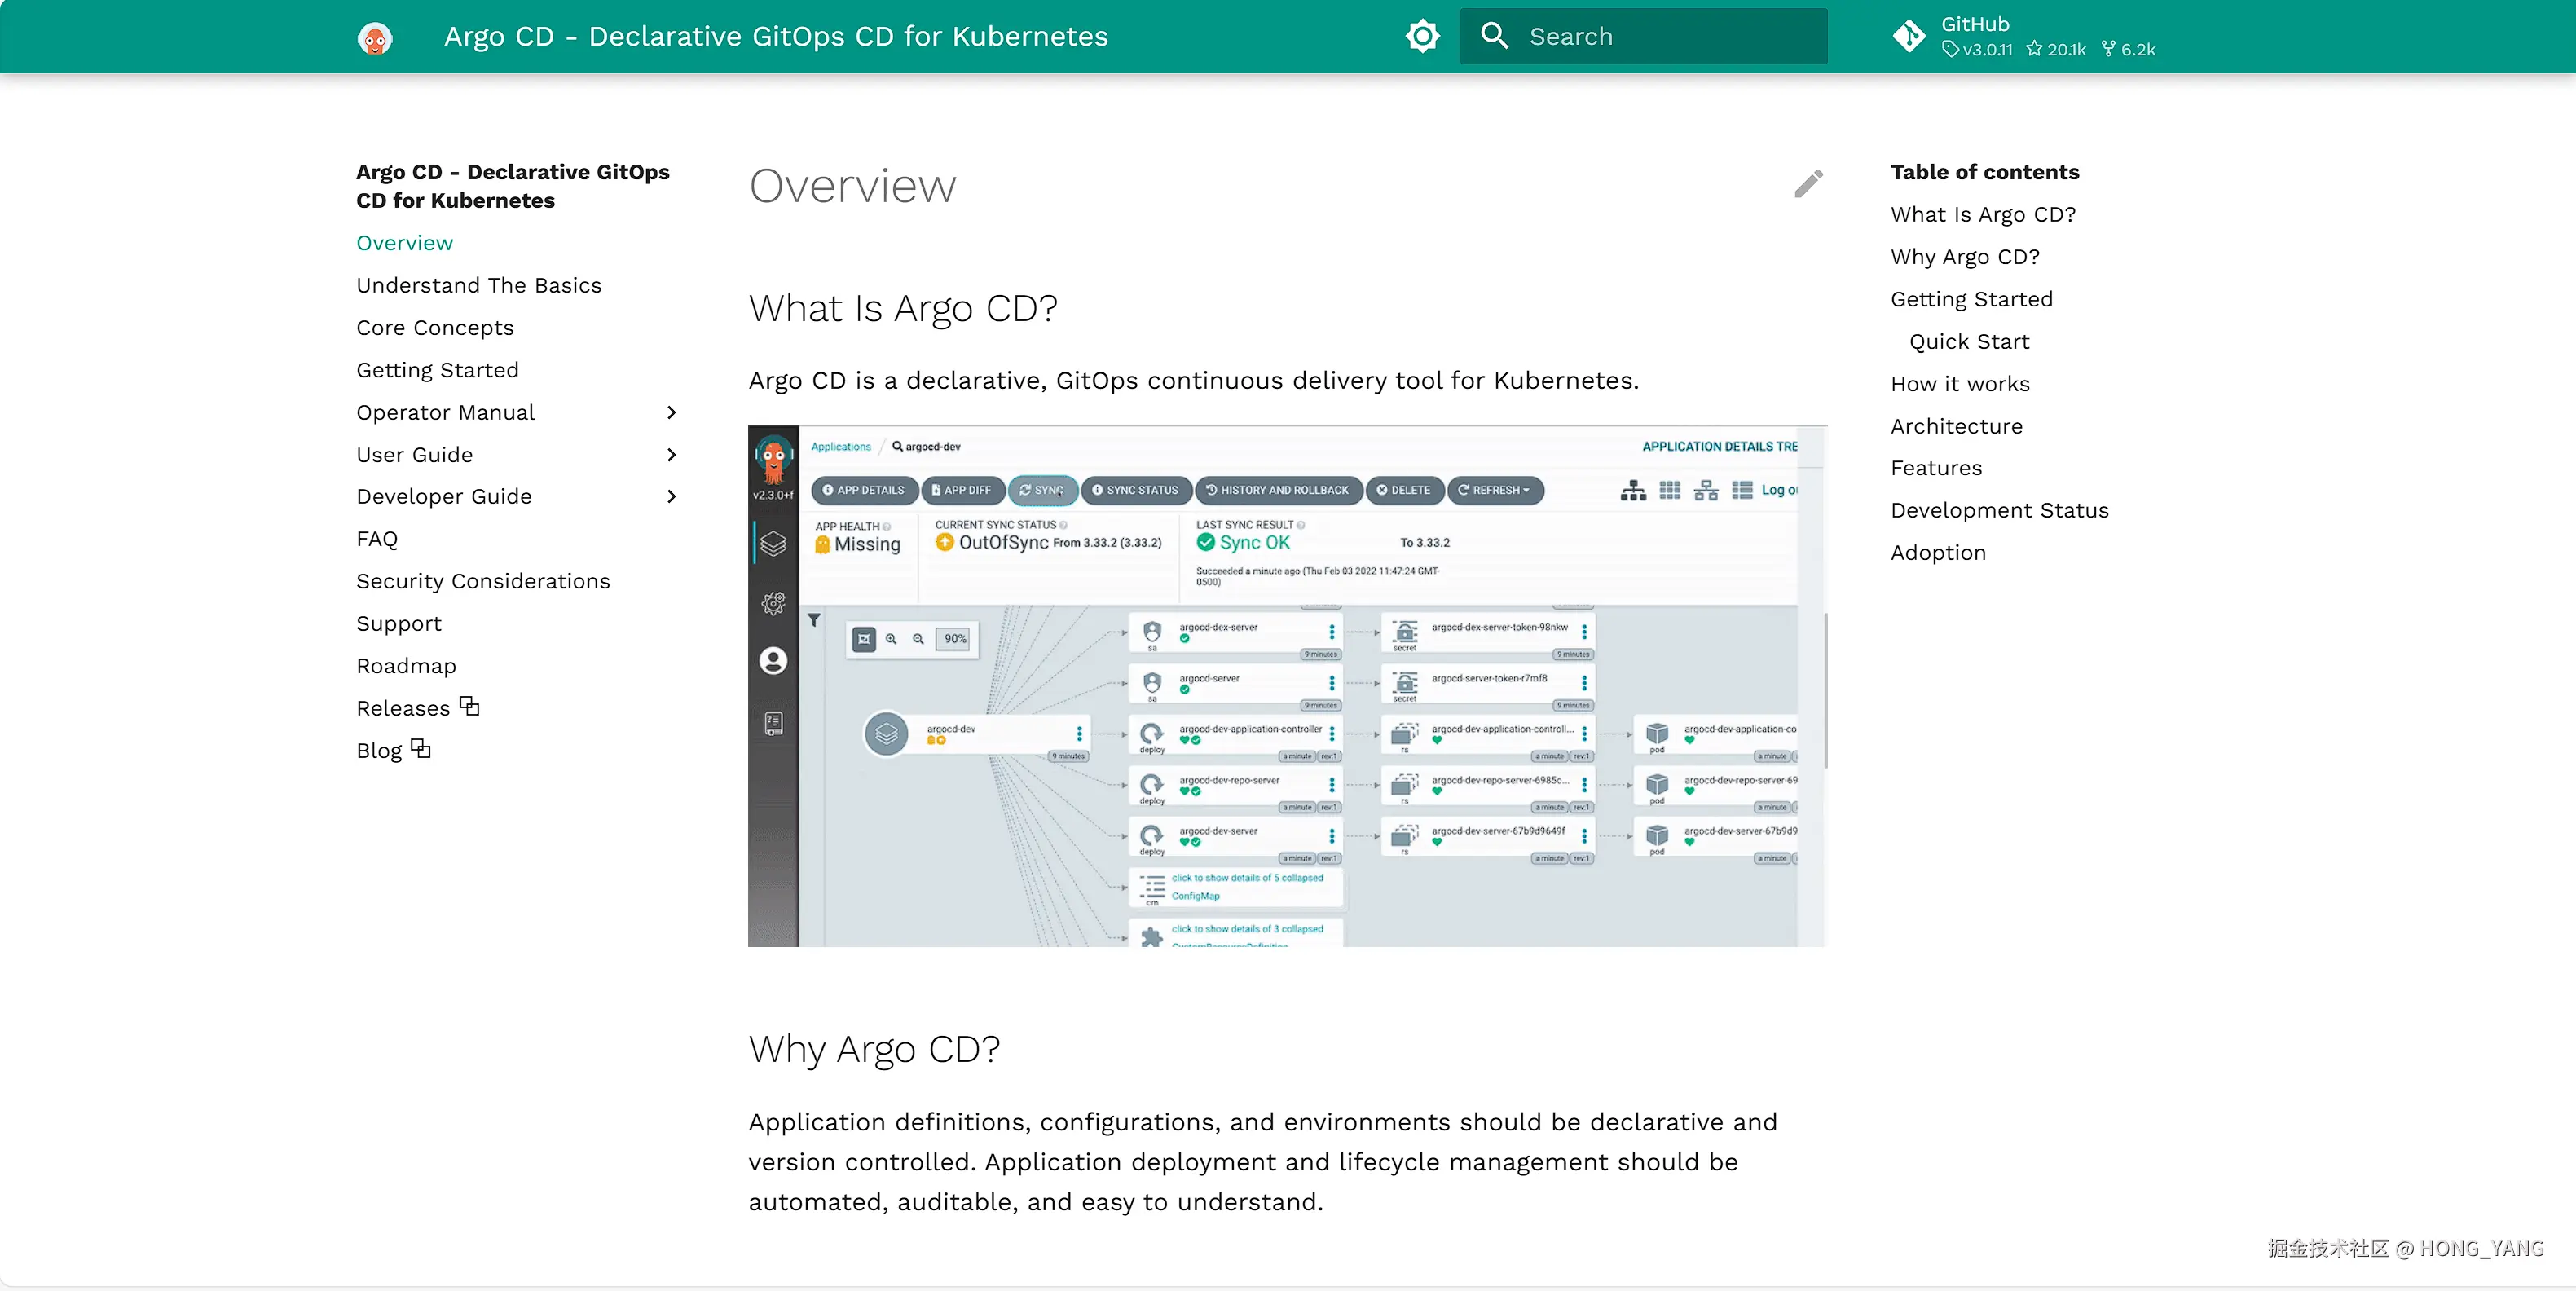
Task: Open the FAQ navigation item
Action: (x=377, y=539)
